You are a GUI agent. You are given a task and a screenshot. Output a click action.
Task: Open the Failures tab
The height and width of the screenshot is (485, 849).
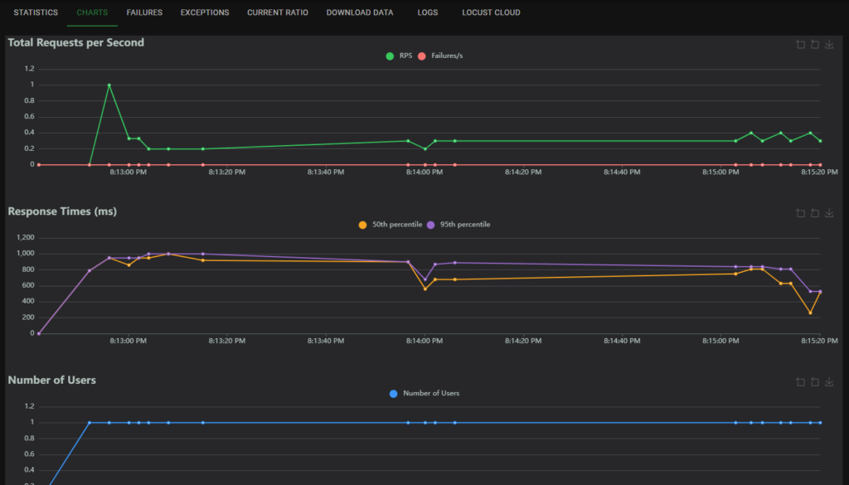pos(144,13)
